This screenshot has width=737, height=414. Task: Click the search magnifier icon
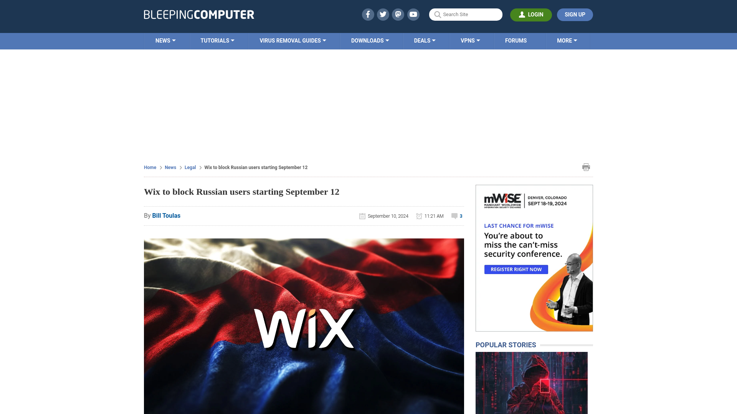[437, 15]
